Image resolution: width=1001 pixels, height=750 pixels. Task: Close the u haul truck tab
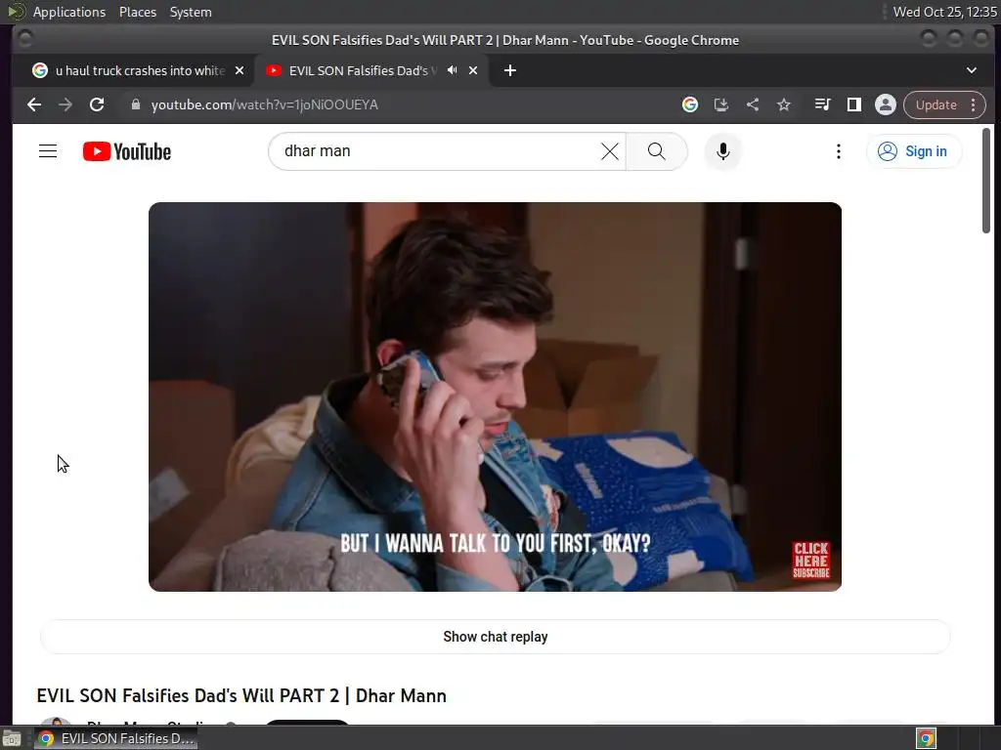click(x=239, y=70)
